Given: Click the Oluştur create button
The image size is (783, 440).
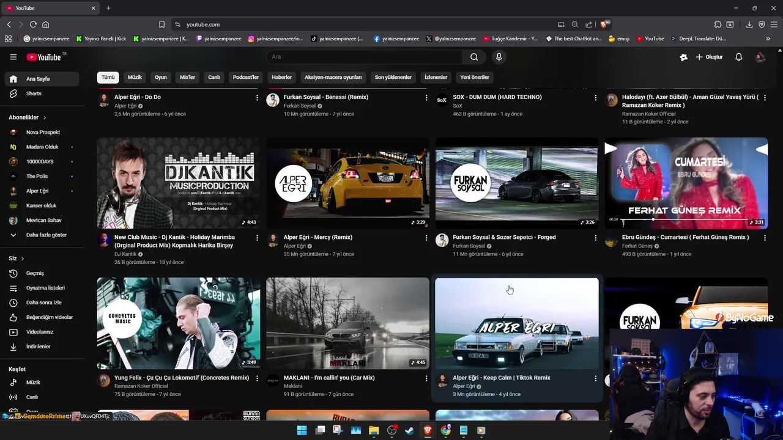Looking at the screenshot, I should pyautogui.click(x=709, y=57).
